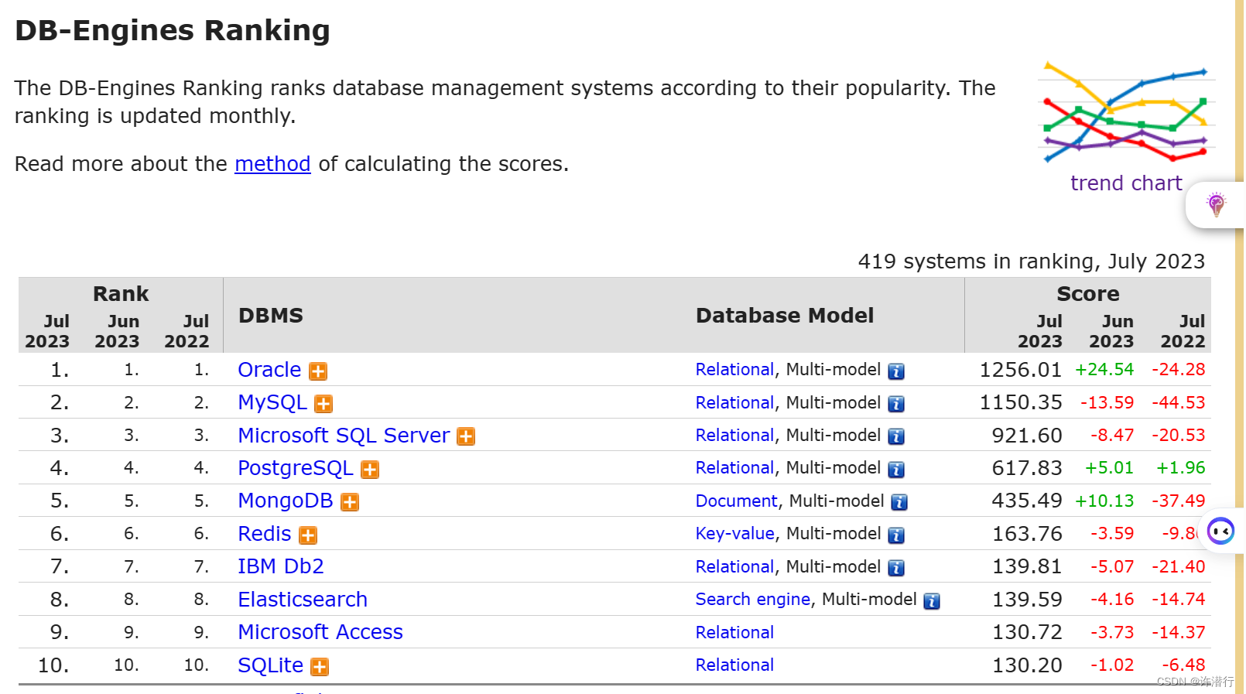Click the 'Rank' column header
Screen dimensions: 1246x694
pos(121,294)
